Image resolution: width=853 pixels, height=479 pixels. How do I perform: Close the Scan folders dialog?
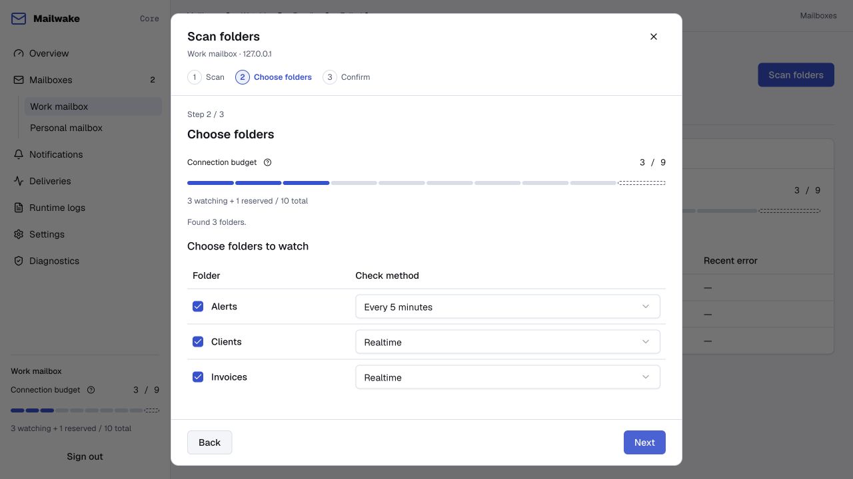pyautogui.click(x=654, y=37)
